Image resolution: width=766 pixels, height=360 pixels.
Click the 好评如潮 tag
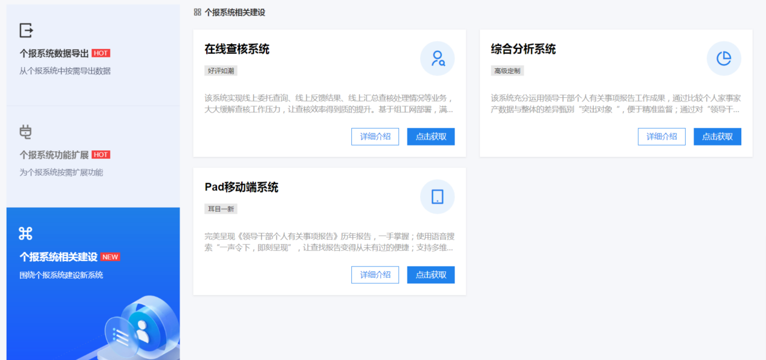point(221,71)
